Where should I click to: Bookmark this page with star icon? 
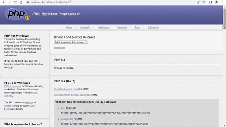click(204, 2)
